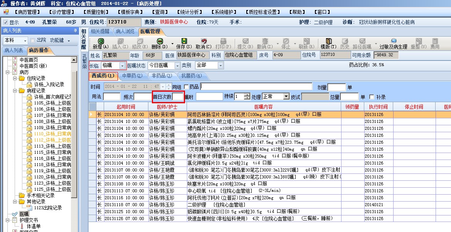451x232 pixels.
Task: Open the 医嘱状态 今日医嘱 dropdown
Action: pos(177,66)
